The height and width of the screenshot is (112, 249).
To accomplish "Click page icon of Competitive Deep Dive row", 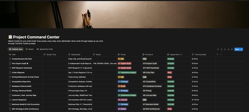I will click(10, 82).
